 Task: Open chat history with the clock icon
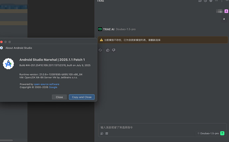click(x=205, y=1)
